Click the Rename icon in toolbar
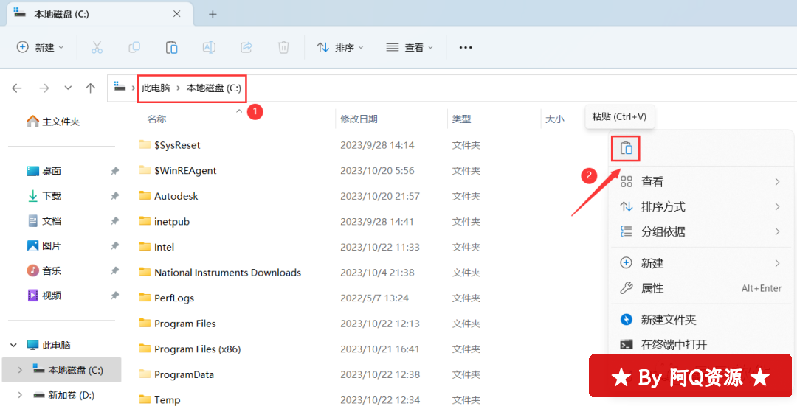 pos(209,47)
